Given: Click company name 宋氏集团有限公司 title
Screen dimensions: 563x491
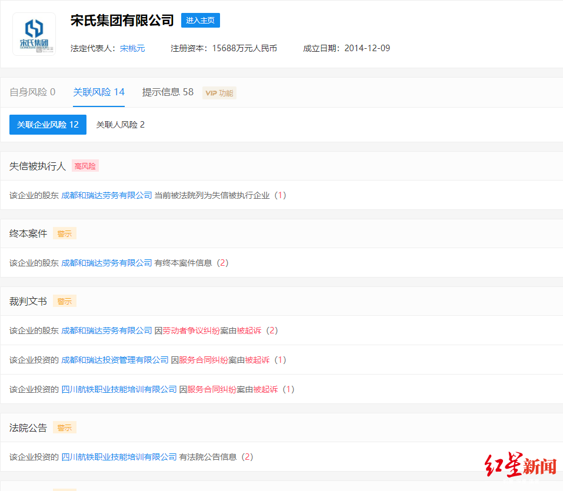Looking at the screenshot, I should click(x=122, y=21).
